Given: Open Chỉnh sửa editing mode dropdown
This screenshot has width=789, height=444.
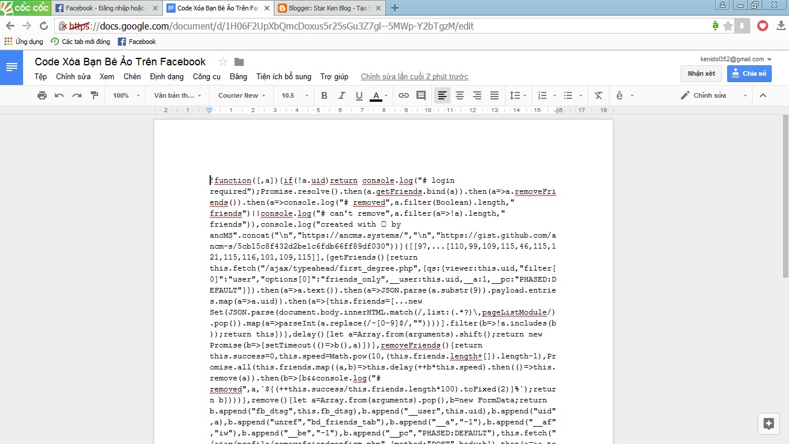Looking at the screenshot, I should pyautogui.click(x=713, y=95).
